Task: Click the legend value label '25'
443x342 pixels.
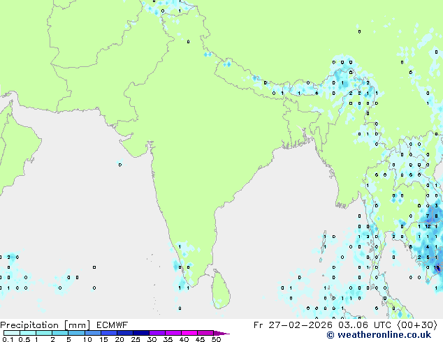Action: [x=136, y=339]
